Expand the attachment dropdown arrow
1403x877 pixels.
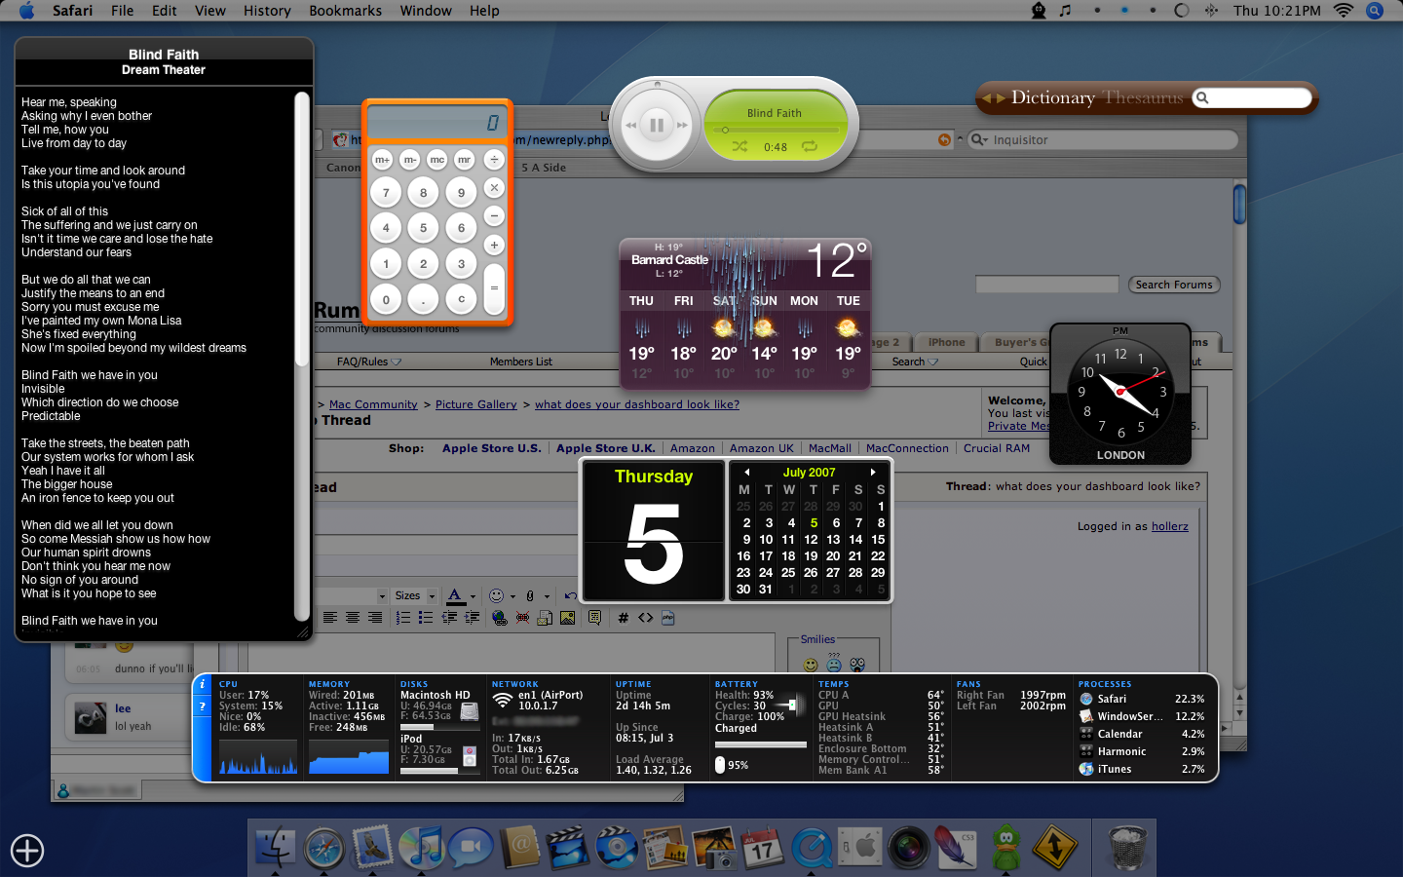point(547,596)
